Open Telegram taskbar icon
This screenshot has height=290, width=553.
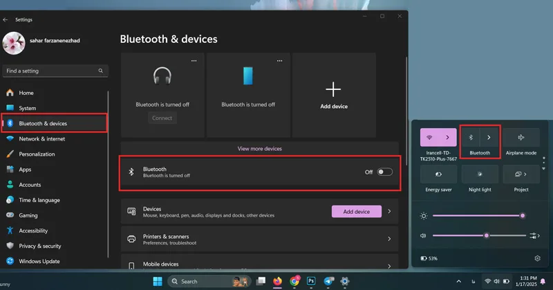click(329, 281)
